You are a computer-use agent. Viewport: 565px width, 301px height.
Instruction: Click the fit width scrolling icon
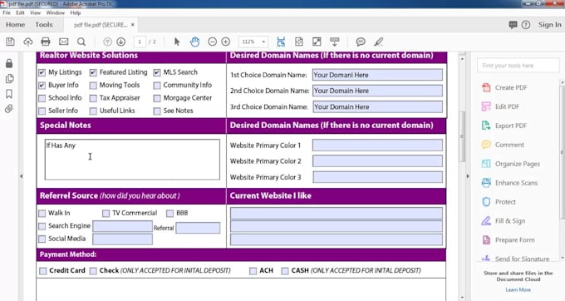[x=281, y=42]
